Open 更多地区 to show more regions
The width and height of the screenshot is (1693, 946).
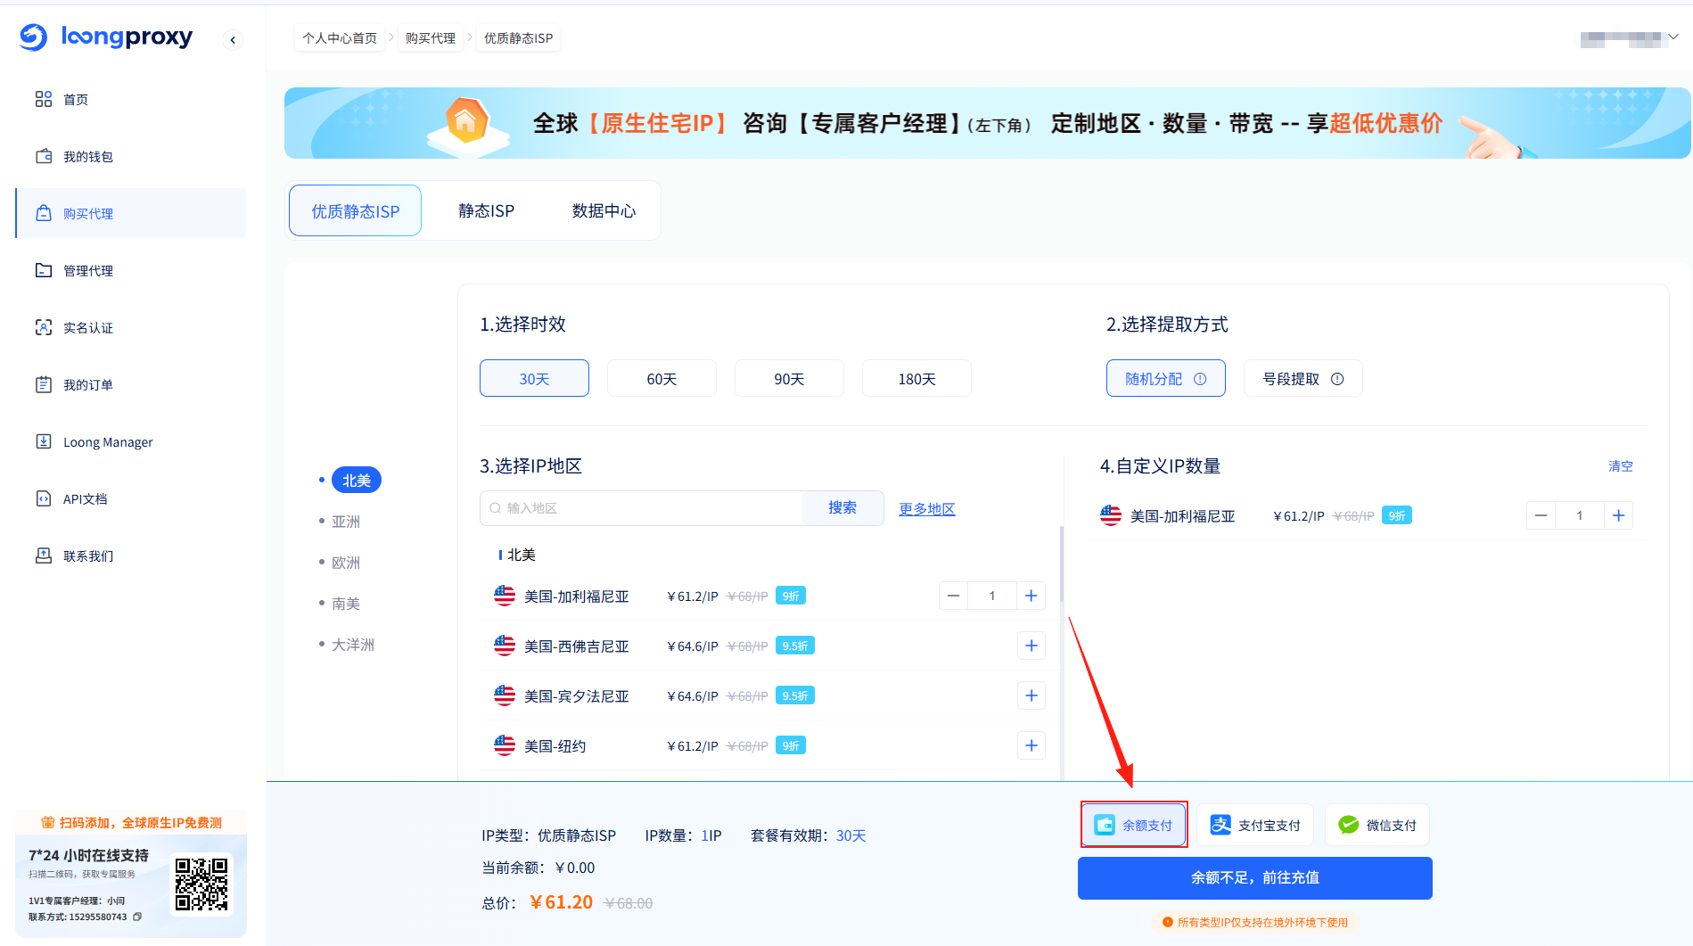tap(926, 509)
